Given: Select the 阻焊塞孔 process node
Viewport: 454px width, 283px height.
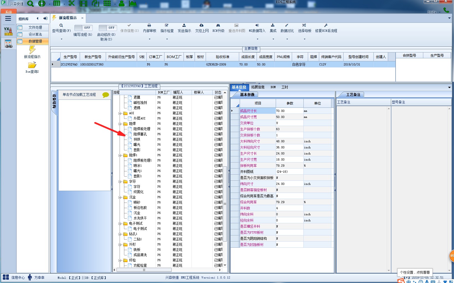Looking at the screenshot, I should coord(140,134).
